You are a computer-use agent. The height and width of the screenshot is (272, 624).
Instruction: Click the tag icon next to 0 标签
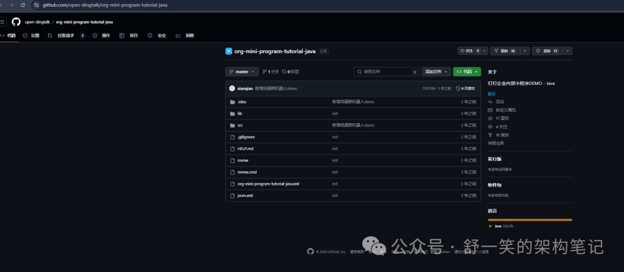(284, 72)
